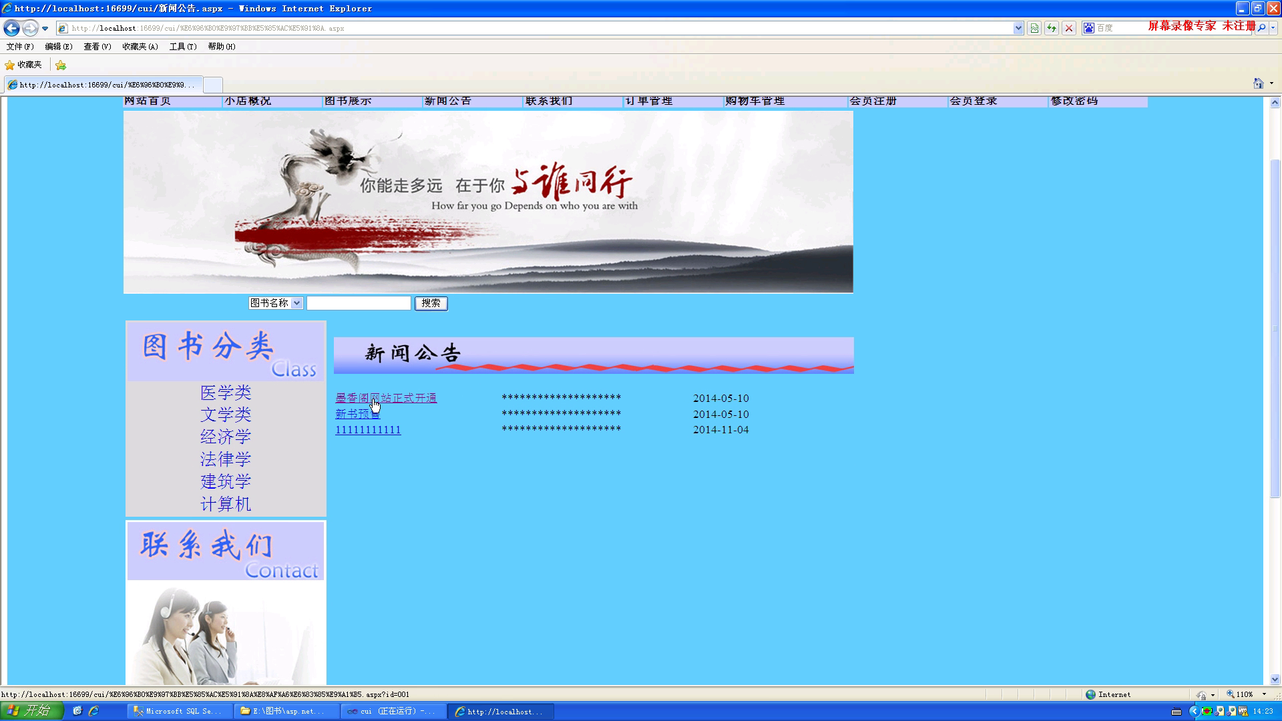Select the 建筑学 book category

coord(226,481)
